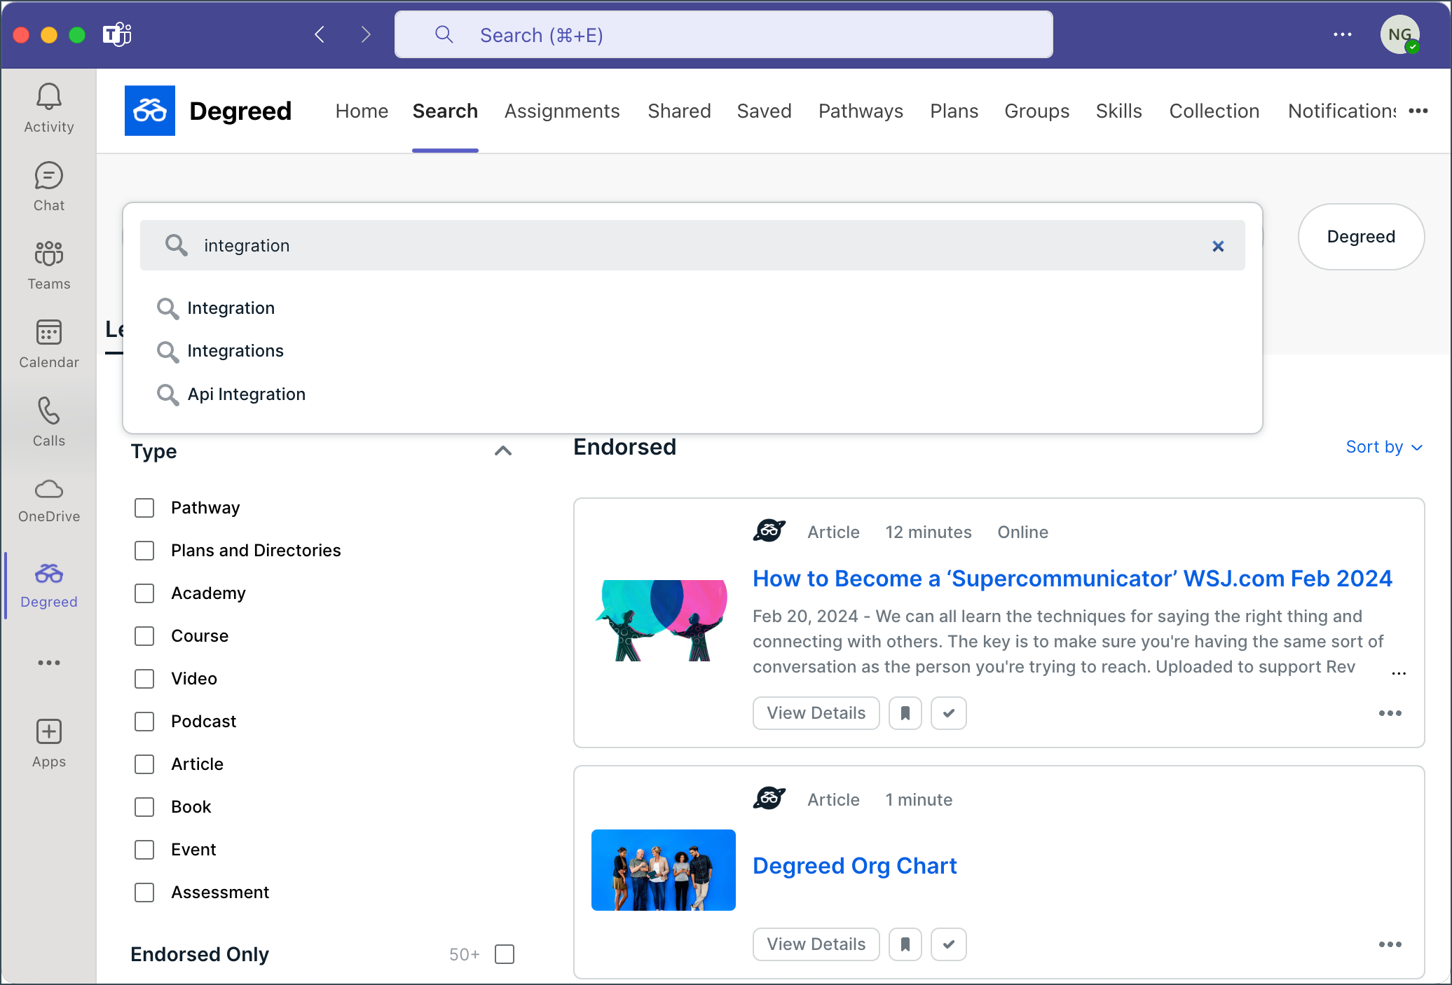The height and width of the screenshot is (985, 1452).
Task: View Details of Supercommunicator article
Action: pos(816,713)
